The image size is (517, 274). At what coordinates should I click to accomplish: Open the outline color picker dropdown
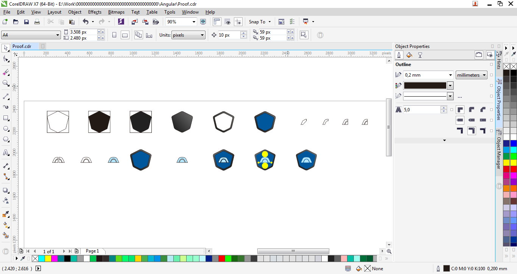450,86
